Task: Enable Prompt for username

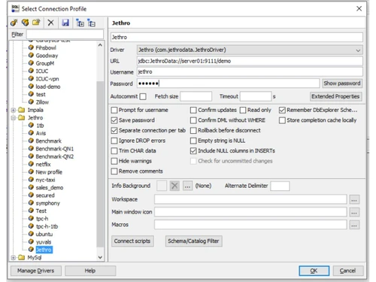Action: tap(114, 110)
